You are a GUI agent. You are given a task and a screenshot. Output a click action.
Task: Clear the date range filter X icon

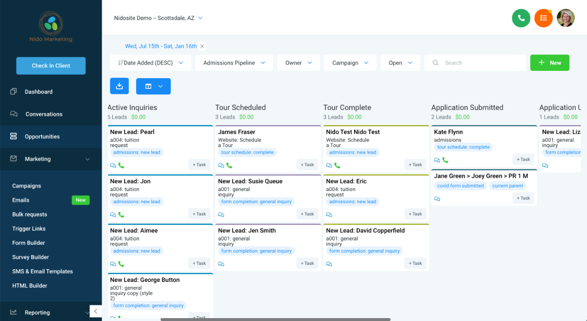pyautogui.click(x=203, y=46)
